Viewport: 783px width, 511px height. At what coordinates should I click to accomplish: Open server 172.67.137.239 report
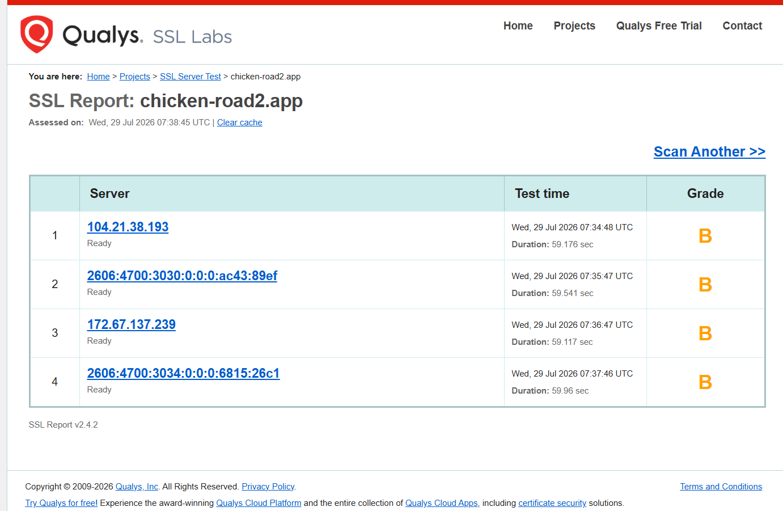click(x=132, y=324)
